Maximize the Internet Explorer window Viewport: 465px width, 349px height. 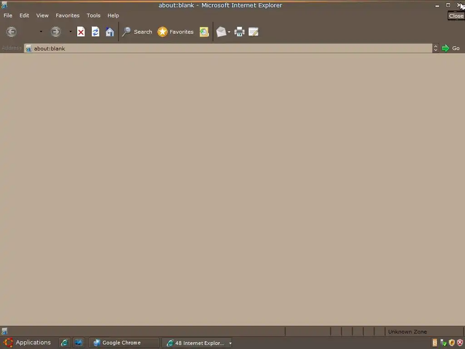point(448,5)
